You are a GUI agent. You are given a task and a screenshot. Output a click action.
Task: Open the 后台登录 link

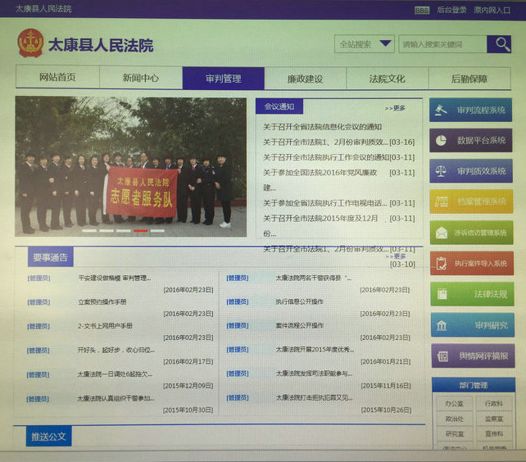coord(451,10)
